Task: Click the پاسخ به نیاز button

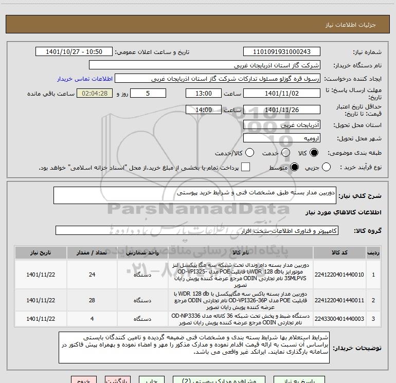Action: pyautogui.click(x=299, y=379)
